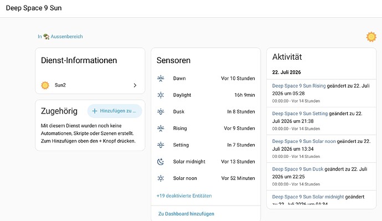Show the +19 deaktivierte Entitäten
Screen dimensions: 382x221
pos(184,196)
